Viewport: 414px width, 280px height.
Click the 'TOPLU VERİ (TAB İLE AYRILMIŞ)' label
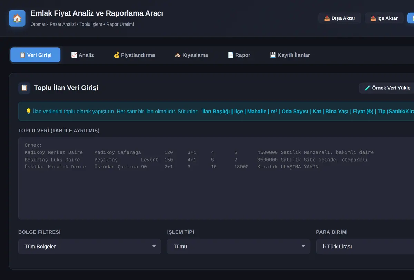click(59, 131)
